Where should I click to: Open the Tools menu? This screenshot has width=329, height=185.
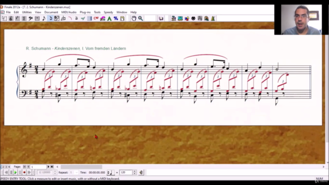coord(97,12)
